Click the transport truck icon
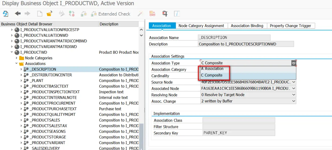Screen dimensions: 332x150 pyautogui.click(x=152, y=14)
